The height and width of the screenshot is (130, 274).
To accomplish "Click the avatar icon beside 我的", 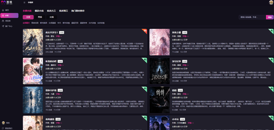I will (3, 123).
